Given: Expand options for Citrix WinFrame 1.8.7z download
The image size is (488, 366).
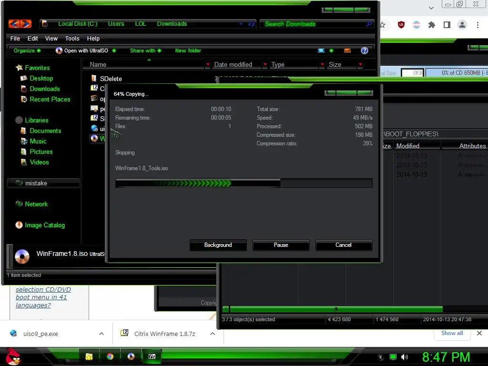Looking at the screenshot, I should (213, 334).
